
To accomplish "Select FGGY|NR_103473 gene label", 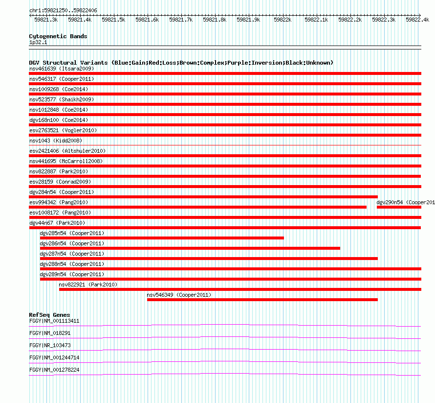I will coord(50,345).
